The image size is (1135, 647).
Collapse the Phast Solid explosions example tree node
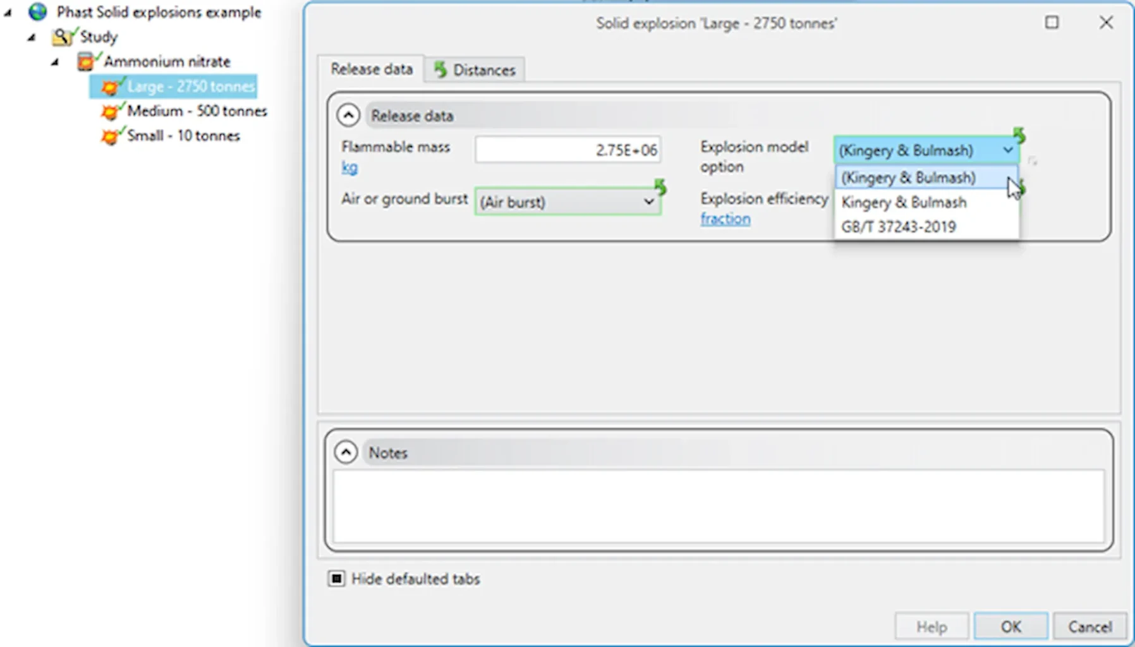click(8, 12)
